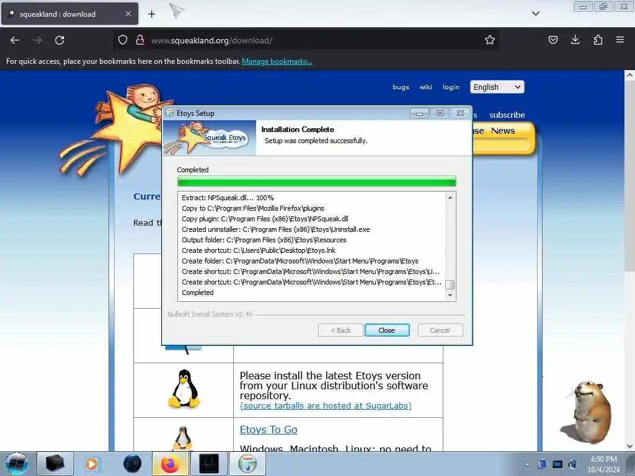Screen dimensions: 635x476
Task: Expand the English language dropdown
Action: click(x=497, y=87)
